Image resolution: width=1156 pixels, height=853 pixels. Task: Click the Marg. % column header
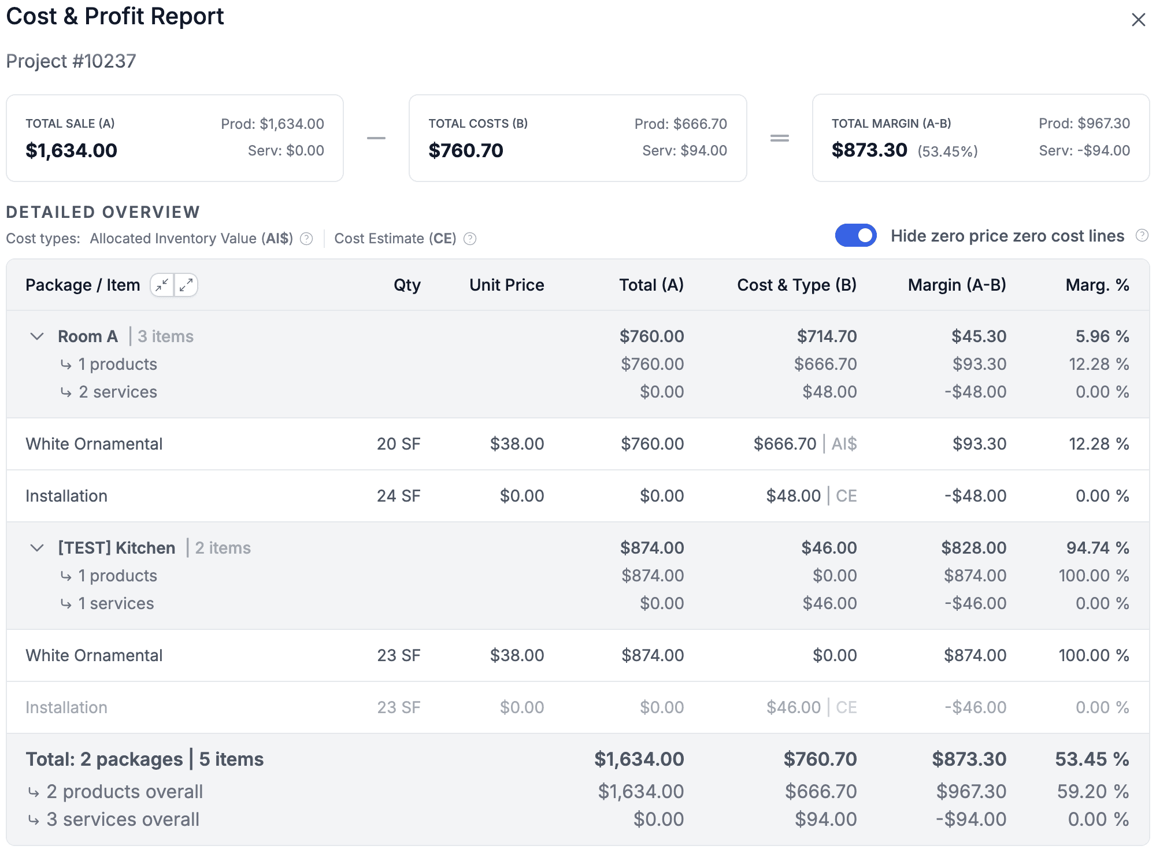1096,285
